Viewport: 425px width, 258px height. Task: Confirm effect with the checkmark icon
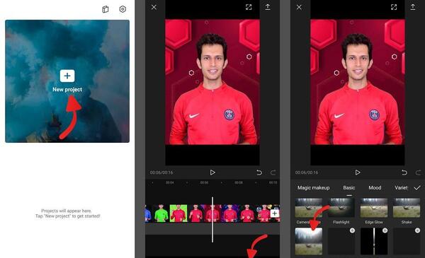click(417, 187)
